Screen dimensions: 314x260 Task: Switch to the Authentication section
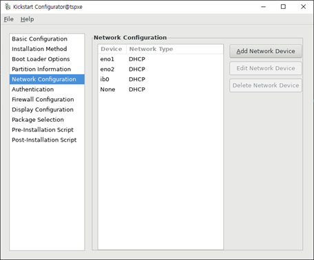click(x=47, y=89)
